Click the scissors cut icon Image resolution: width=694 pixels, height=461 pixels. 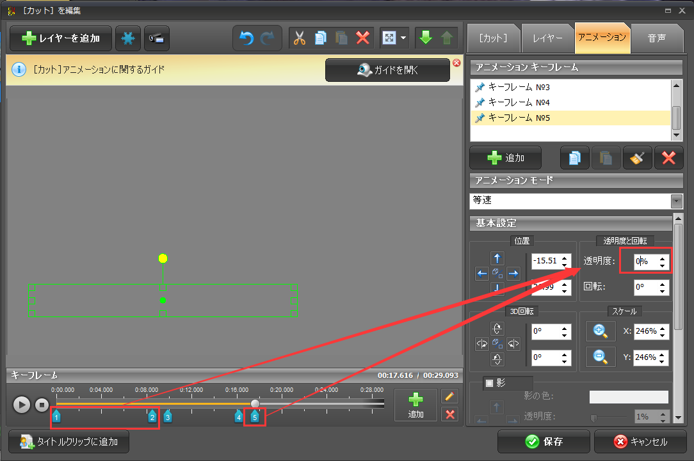click(300, 38)
